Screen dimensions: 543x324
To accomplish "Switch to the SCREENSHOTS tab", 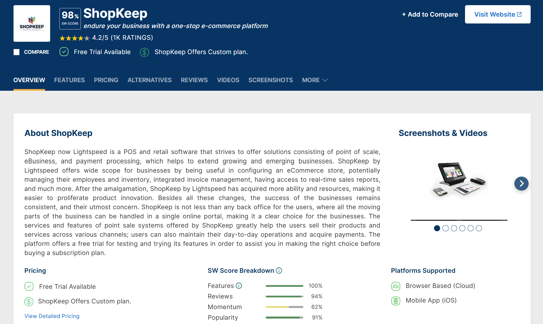I will coord(271,80).
